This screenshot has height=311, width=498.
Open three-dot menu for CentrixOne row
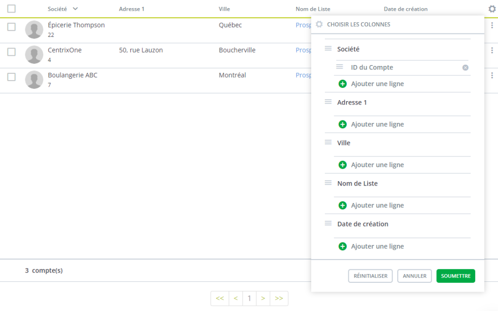pos(492,50)
